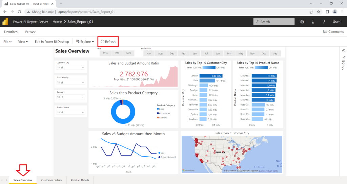Select the 2020 year slicer
This screenshot has height=184, width=347.
pos(117,53)
